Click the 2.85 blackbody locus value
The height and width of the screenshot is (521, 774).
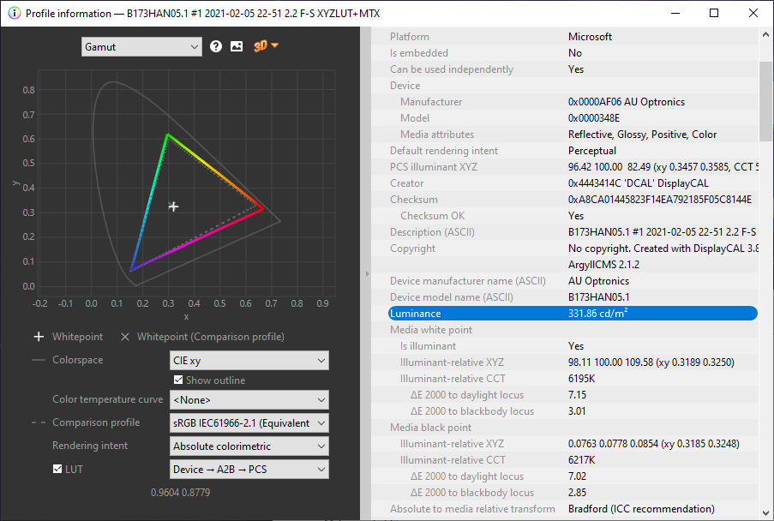coord(577,493)
